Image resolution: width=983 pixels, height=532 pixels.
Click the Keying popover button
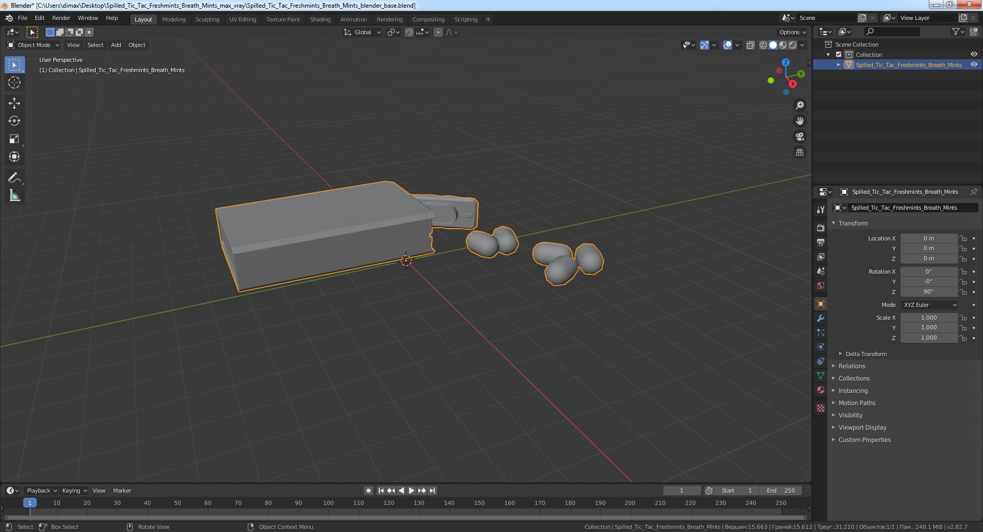tap(74, 491)
